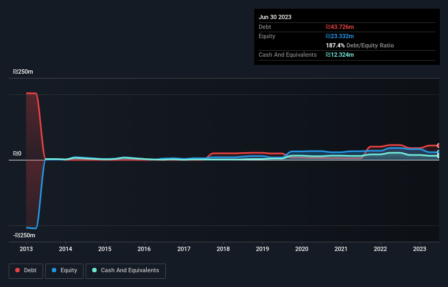
Task: Click the 187.4% Debt/Equity Ratio text
Action: click(360, 45)
